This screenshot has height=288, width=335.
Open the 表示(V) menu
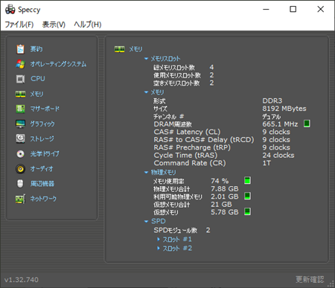[x=54, y=25]
